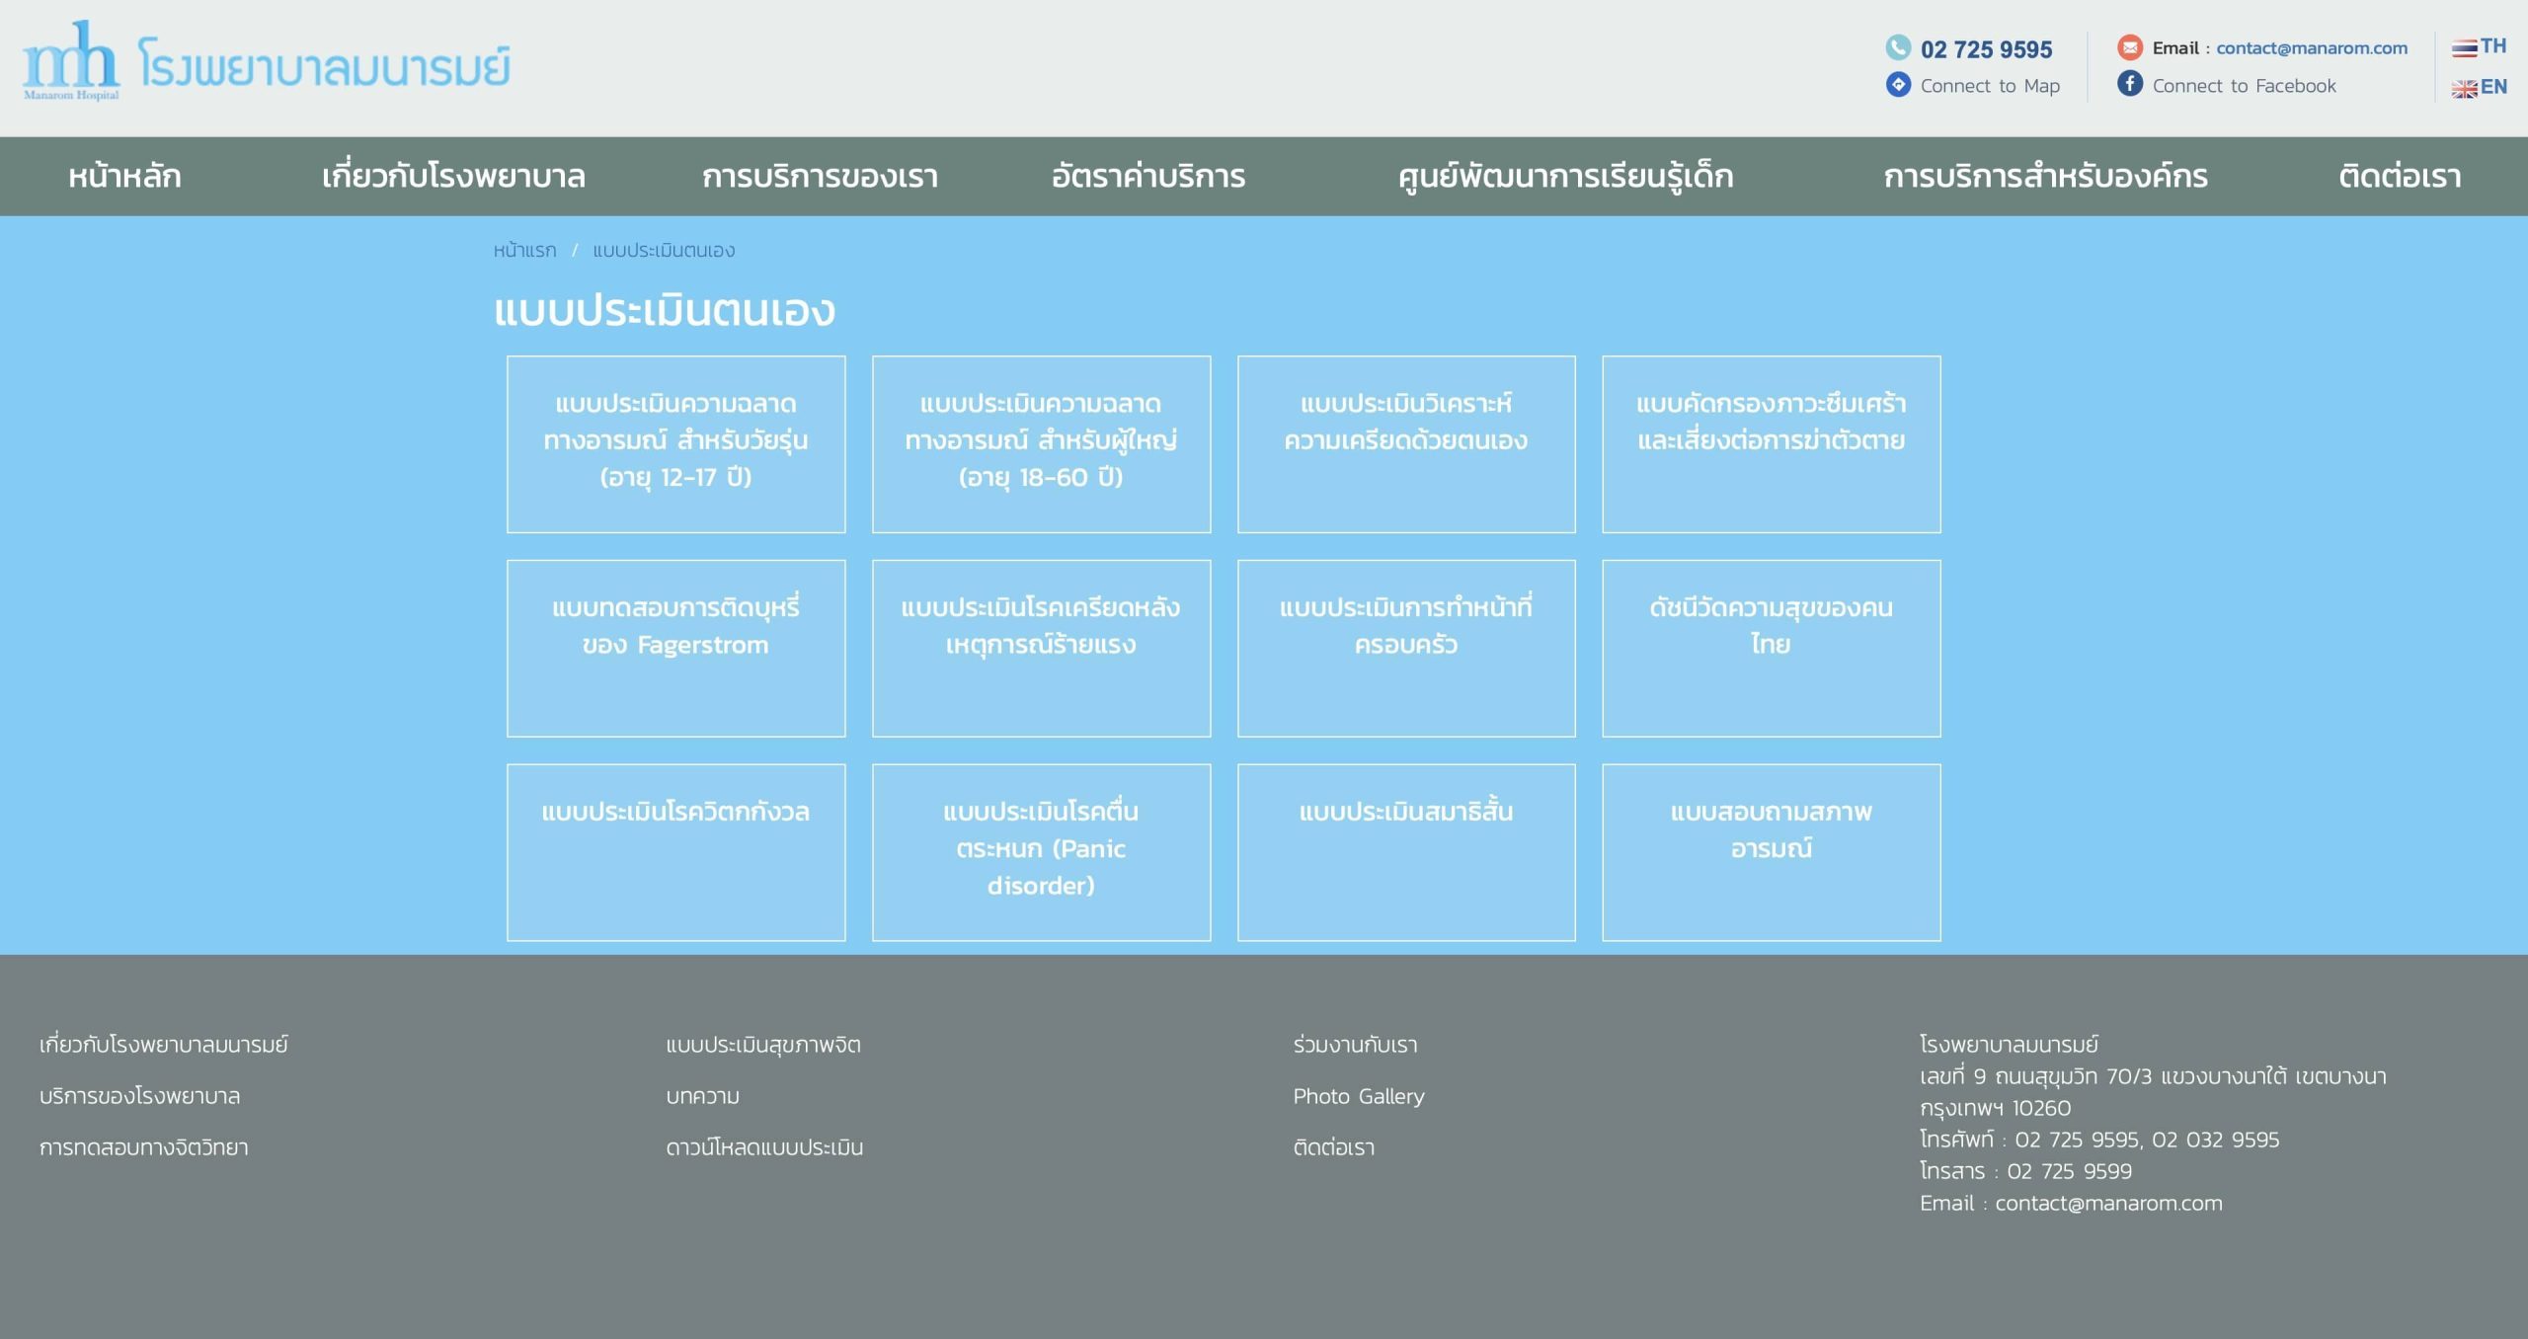The image size is (2528, 1339).
Task: Open การบริการของเรา navigation menu
Action: point(820,177)
